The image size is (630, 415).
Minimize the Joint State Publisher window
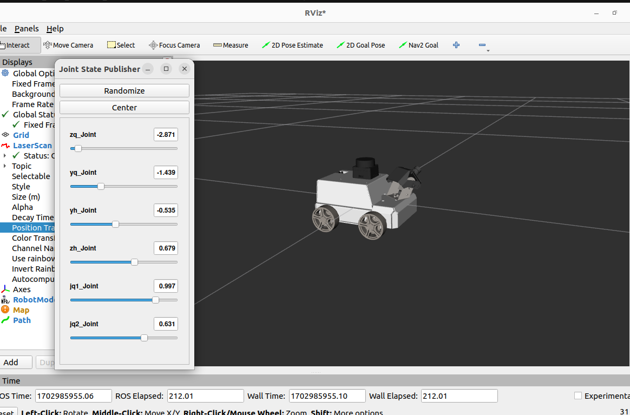tap(148, 69)
